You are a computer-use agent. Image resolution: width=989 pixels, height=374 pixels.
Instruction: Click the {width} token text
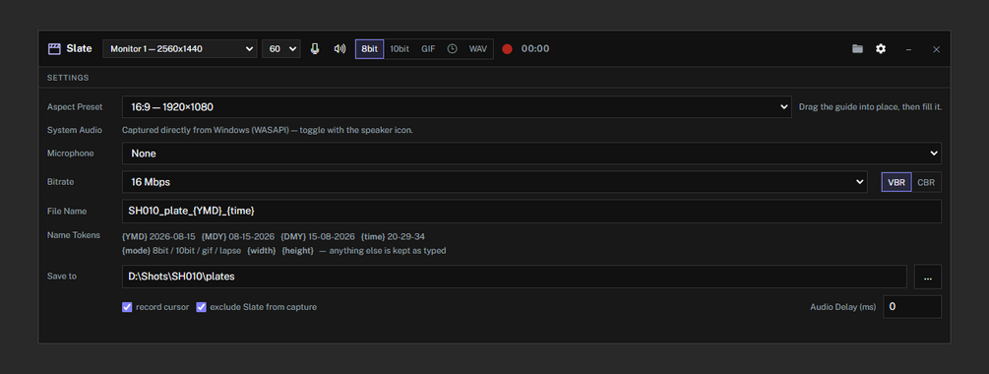tap(261, 250)
